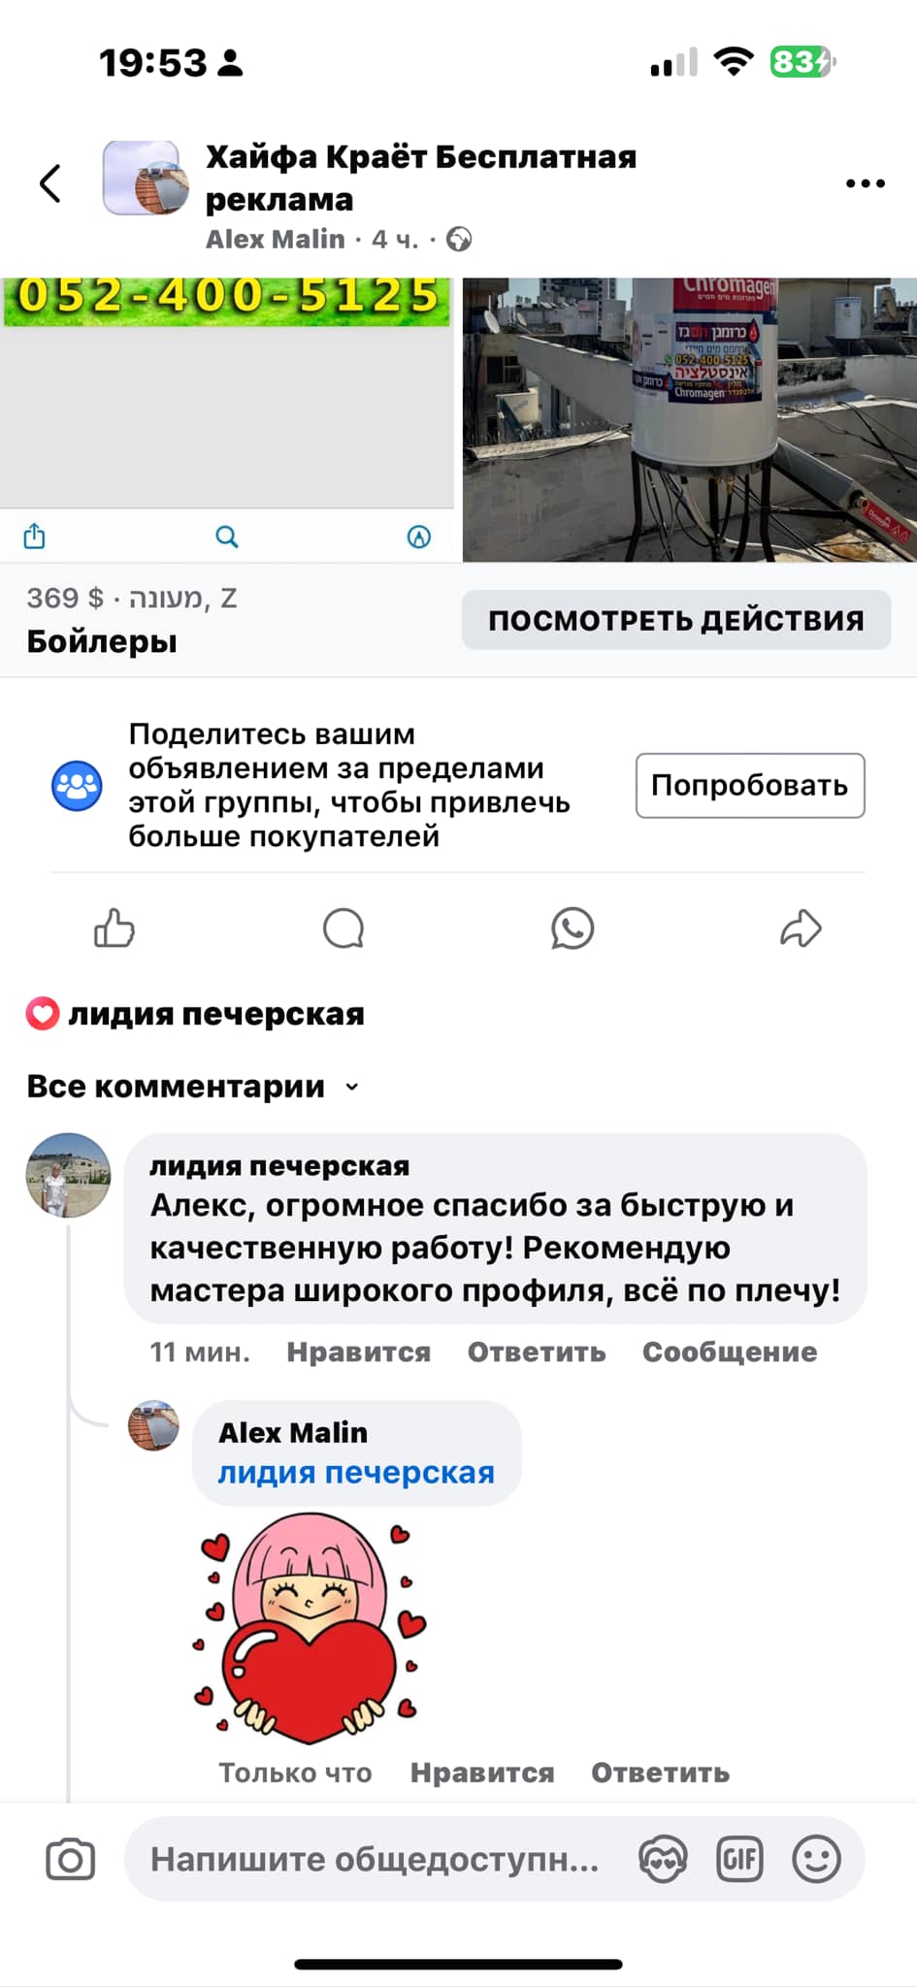This screenshot has width=917, height=1987.
Task: Open the three-dot post options menu
Action: point(865,182)
